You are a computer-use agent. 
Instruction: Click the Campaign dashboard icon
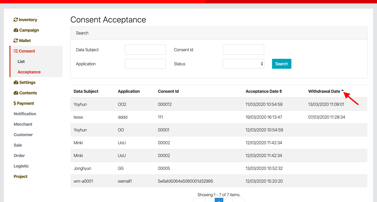tap(16, 30)
